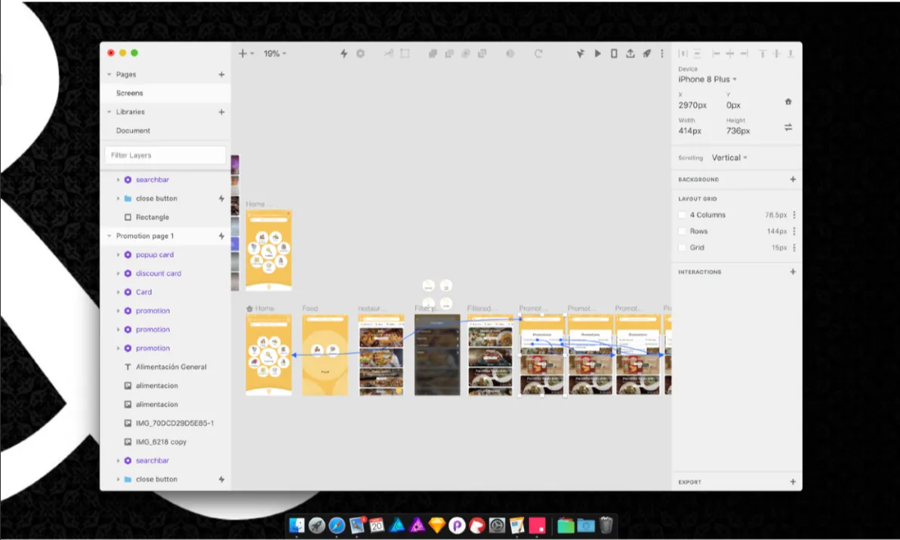Open the iPhone 8 Plus device dropdown
The height and width of the screenshot is (540, 900).
(x=707, y=79)
